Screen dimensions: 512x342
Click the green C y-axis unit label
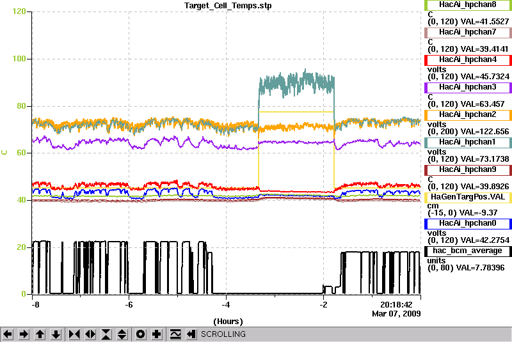click(x=4, y=153)
